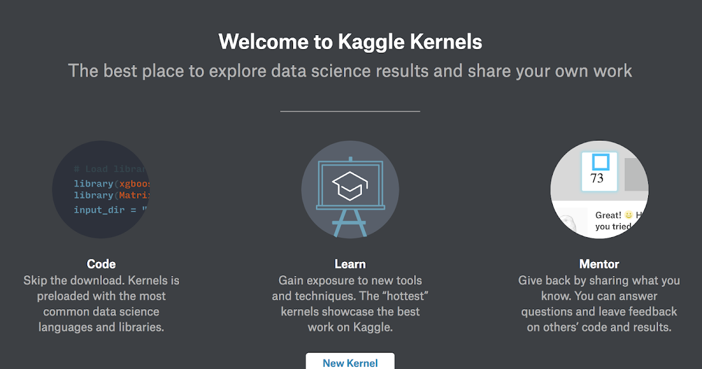Select the Code description paragraph
The image size is (702, 369).
(101, 303)
